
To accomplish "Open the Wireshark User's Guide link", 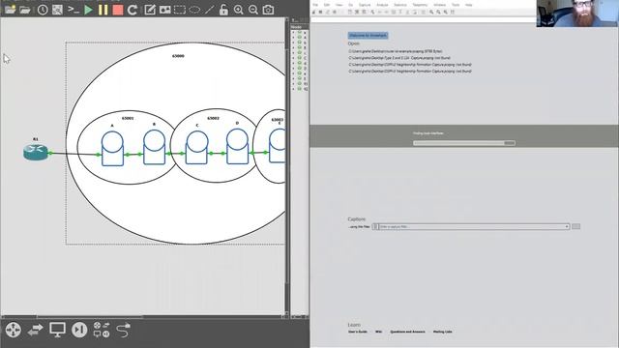I will [x=358, y=332].
